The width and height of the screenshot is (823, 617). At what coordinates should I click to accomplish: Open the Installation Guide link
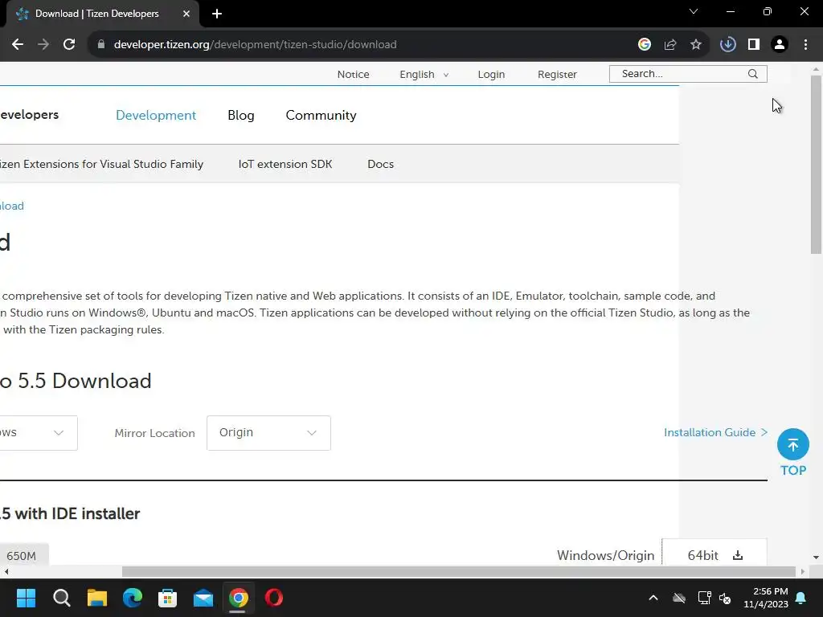[715, 432]
